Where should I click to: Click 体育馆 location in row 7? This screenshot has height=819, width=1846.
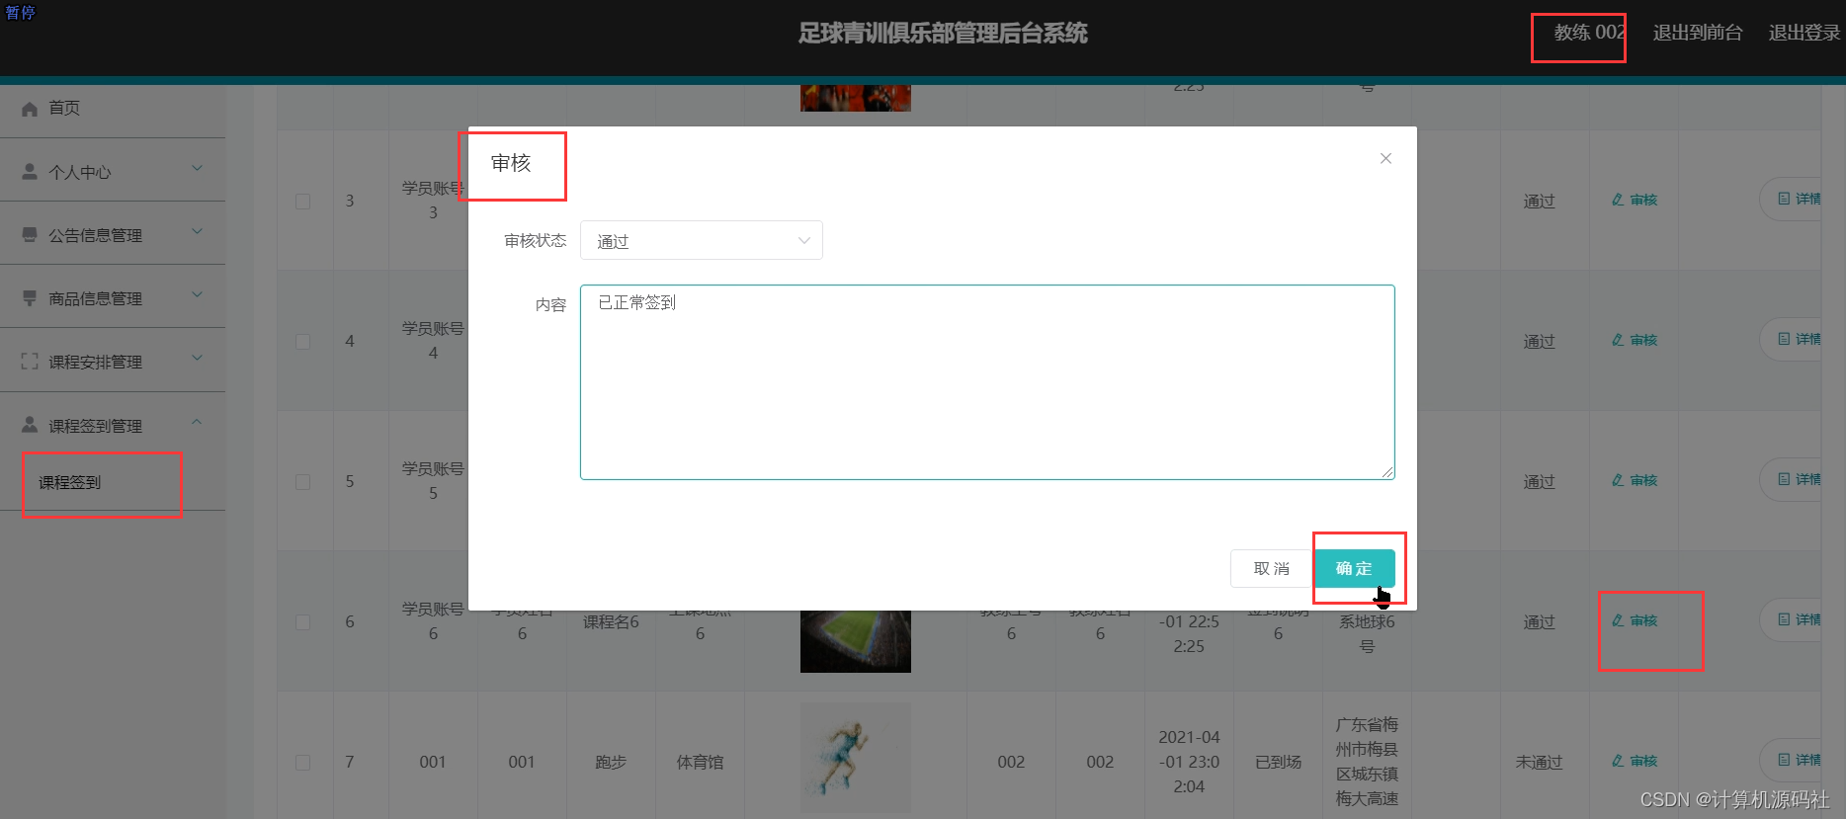point(700,763)
